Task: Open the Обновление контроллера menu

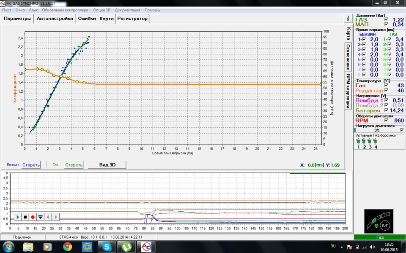Action: 65,10
